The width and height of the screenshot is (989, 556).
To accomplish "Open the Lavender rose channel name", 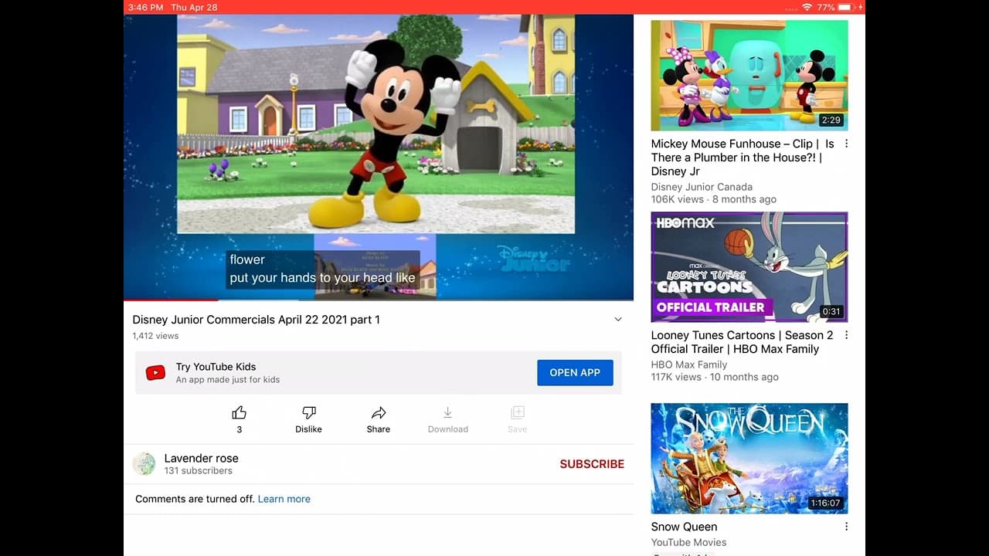I will coord(202,458).
